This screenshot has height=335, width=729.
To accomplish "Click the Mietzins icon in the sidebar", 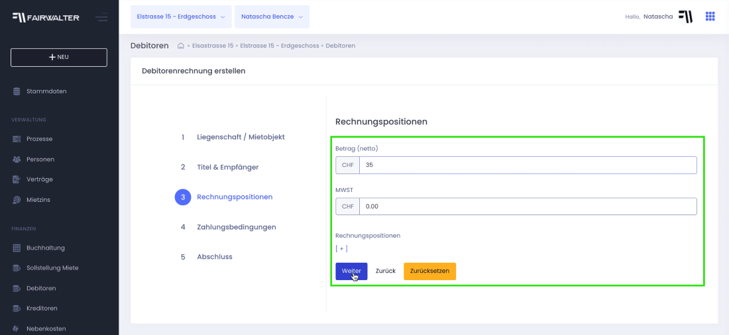I will 17,200.
